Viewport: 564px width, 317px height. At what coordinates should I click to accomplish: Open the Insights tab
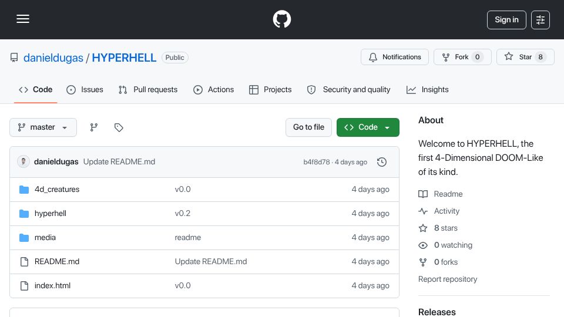click(x=427, y=89)
